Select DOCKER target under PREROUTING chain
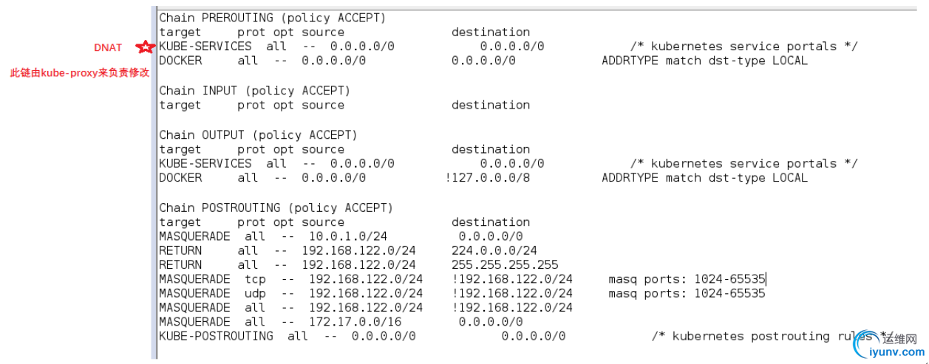 [180, 61]
